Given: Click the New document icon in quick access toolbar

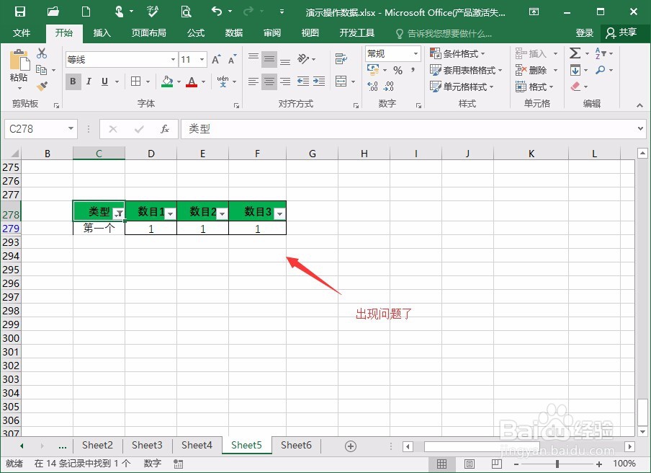Looking at the screenshot, I should tap(86, 12).
